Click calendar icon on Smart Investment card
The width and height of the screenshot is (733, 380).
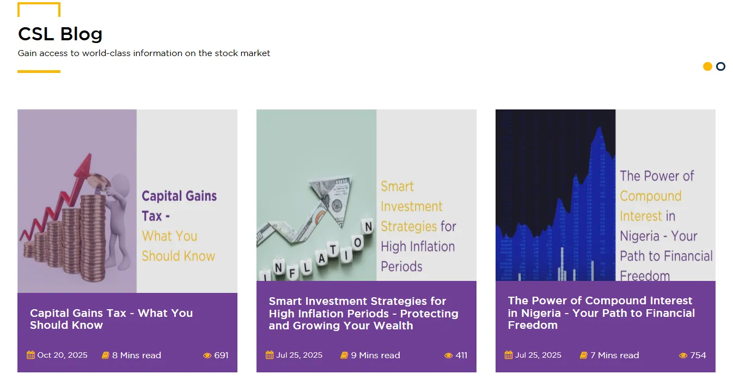click(270, 355)
